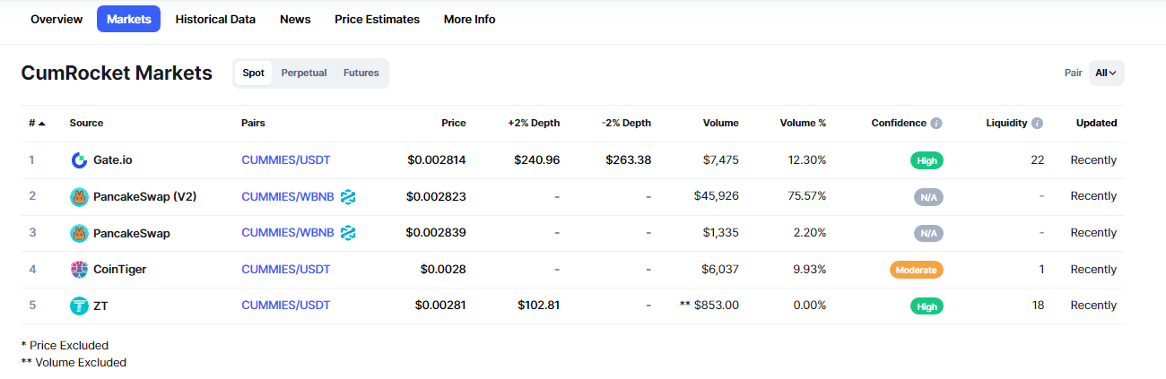
Task: Click the orange Moderate confidence badge
Action: [917, 270]
